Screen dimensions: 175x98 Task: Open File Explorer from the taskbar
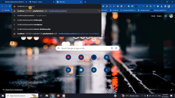coord(47,96)
